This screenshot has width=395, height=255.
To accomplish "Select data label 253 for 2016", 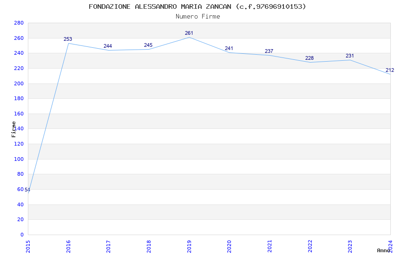I will point(68,39).
